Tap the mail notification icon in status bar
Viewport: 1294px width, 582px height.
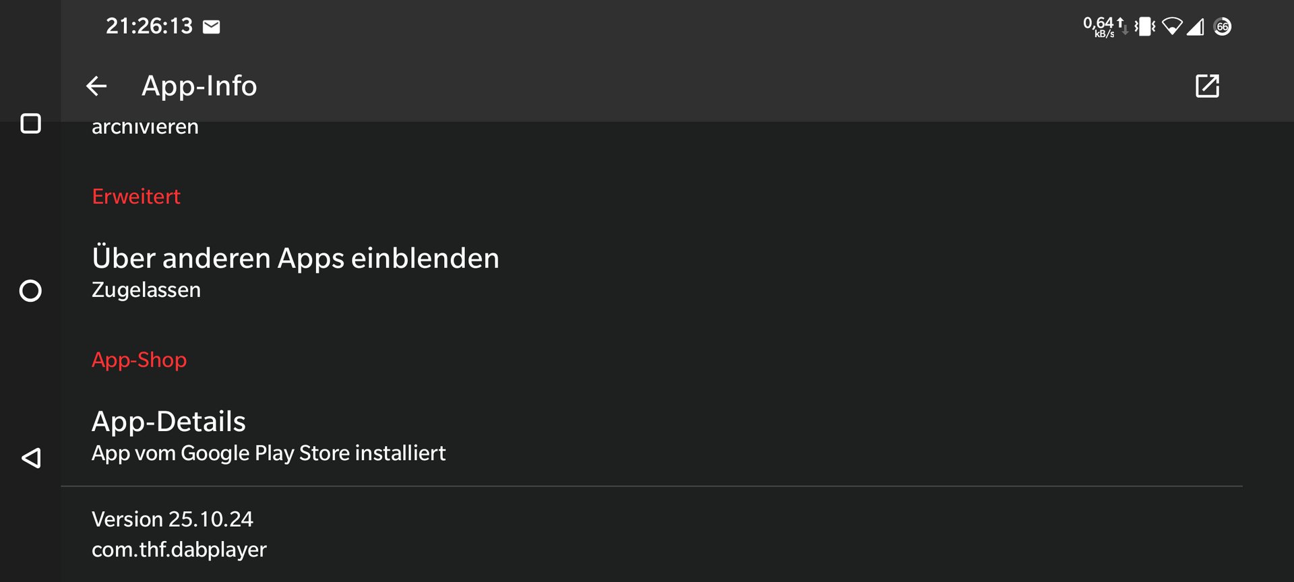click(212, 27)
